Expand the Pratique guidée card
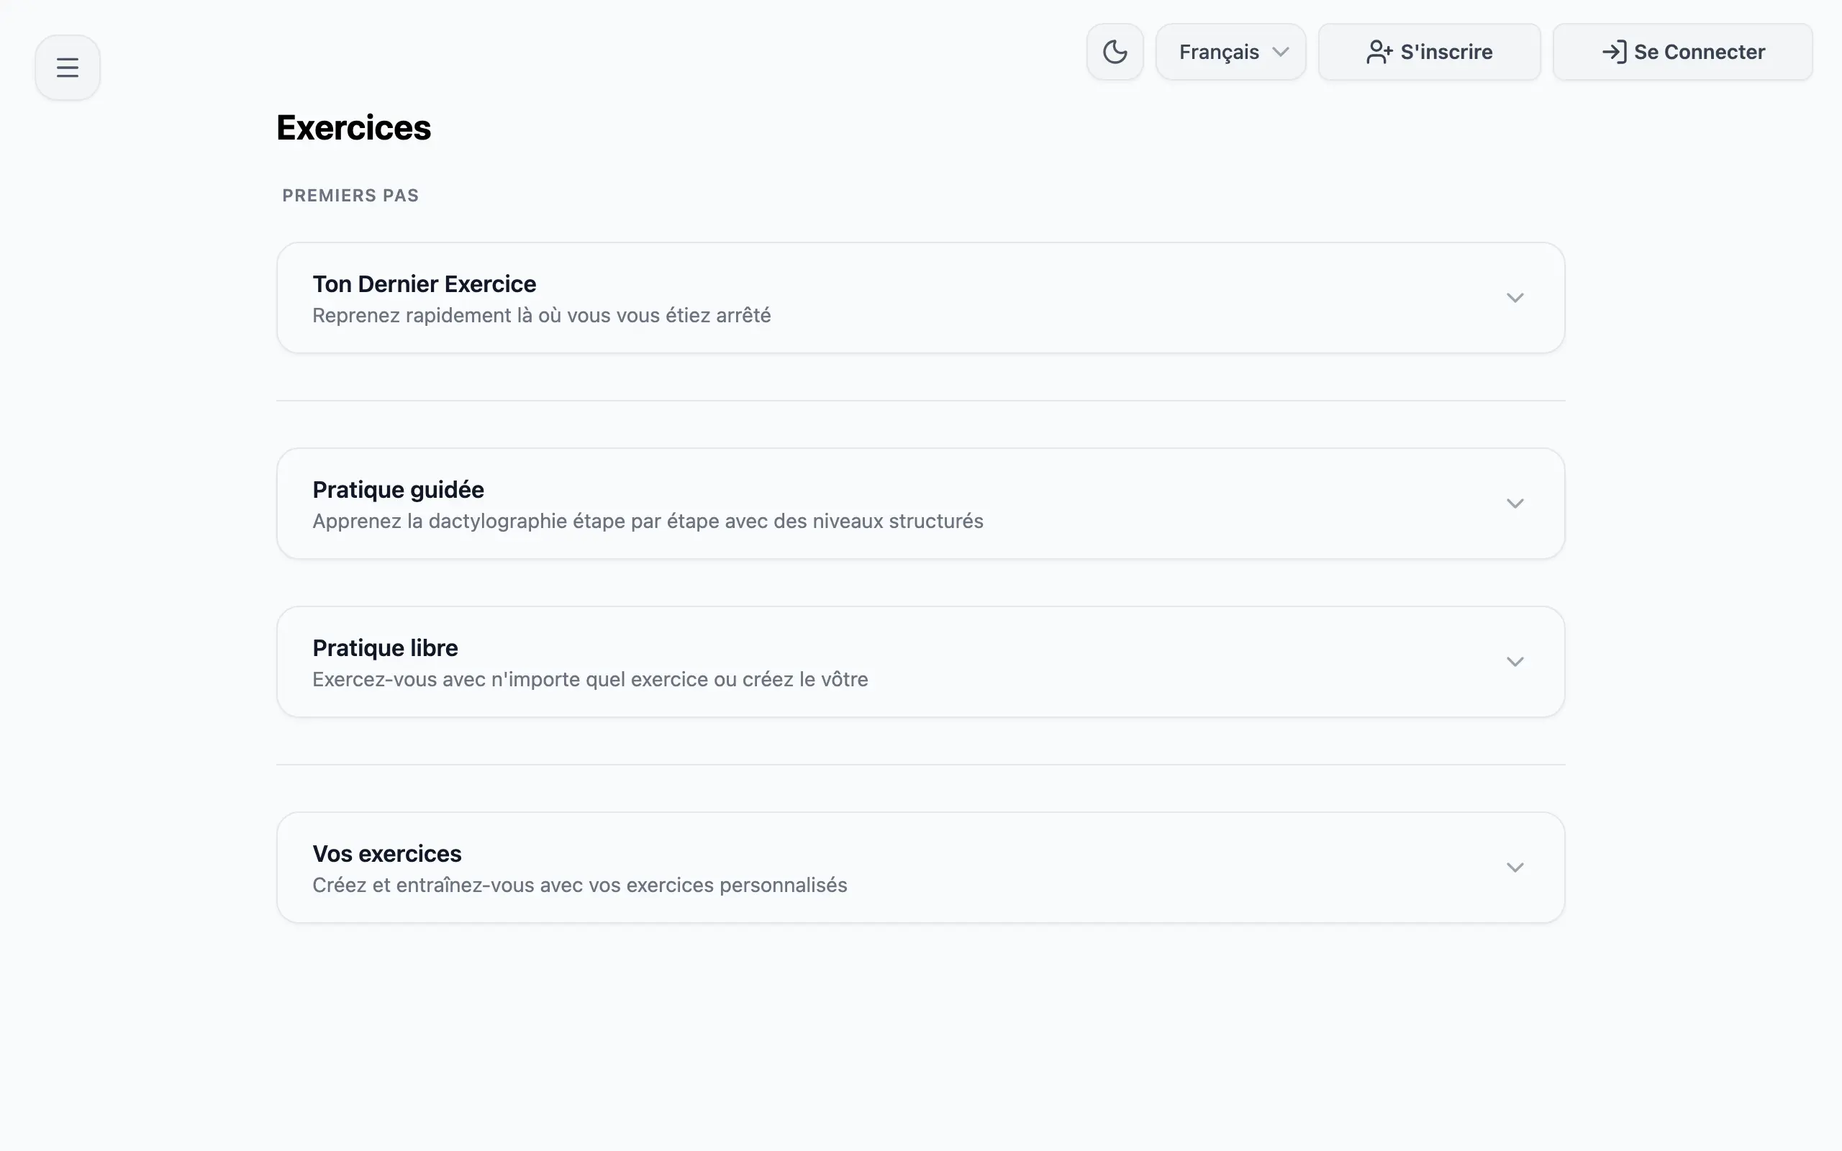The height and width of the screenshot is (1151, 1842). 1515,503
